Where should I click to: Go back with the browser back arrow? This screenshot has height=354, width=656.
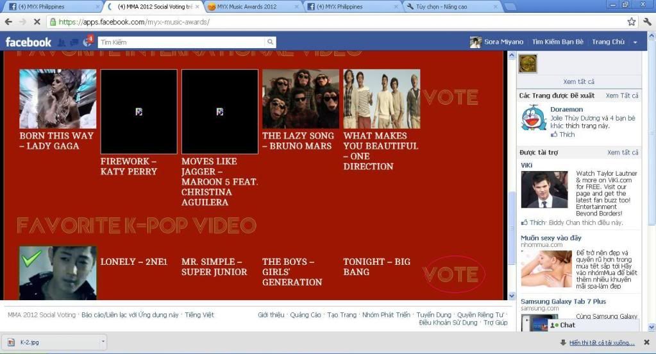point(8,22)
